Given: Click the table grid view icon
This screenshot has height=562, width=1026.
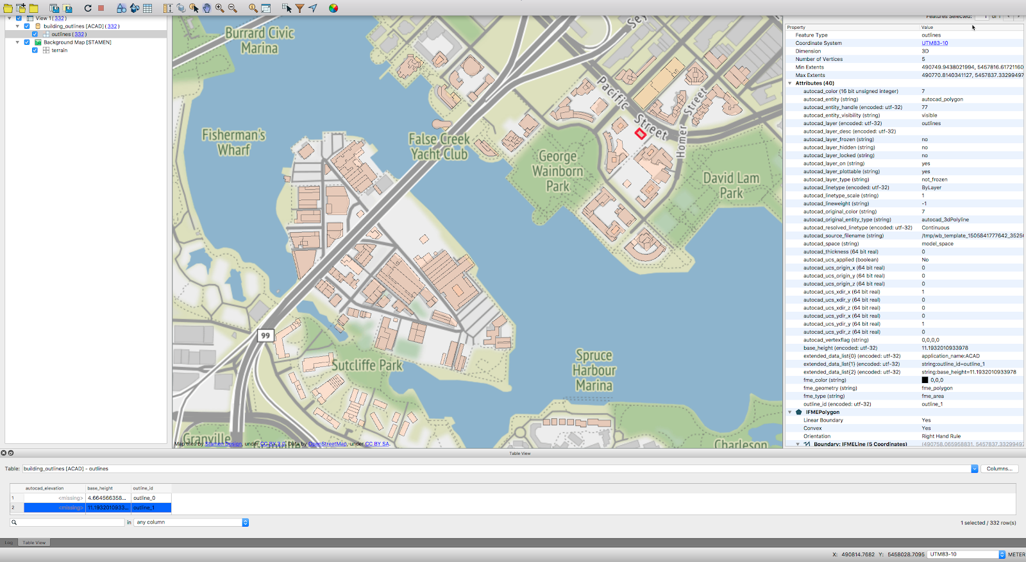Looking at the screenshot, I should (147, 8).
